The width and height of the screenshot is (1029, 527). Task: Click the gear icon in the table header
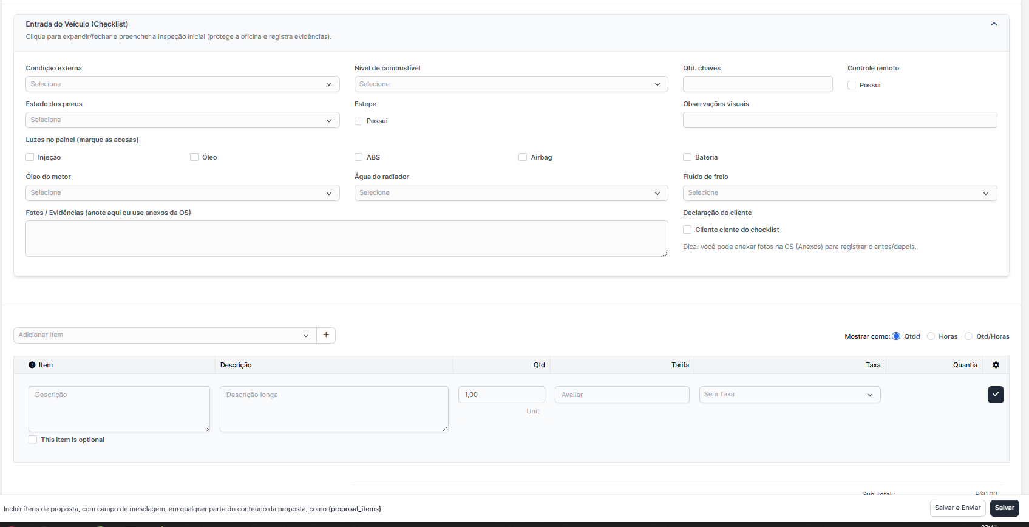tap(996, 365)
